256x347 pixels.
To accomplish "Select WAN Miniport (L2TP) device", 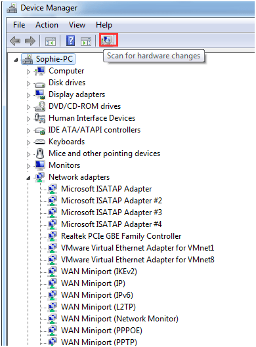I will coord(98,307).
